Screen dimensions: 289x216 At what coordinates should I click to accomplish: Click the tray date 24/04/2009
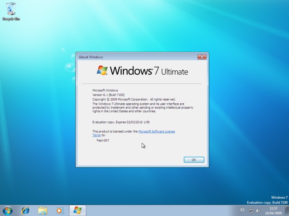click(273, 213)
